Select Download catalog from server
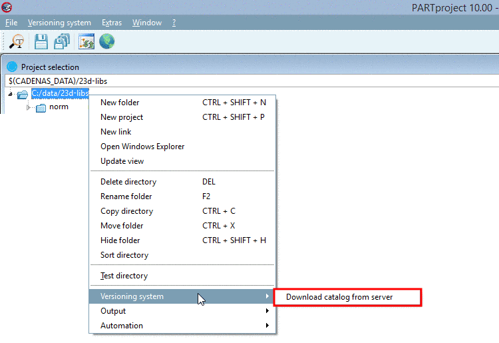499x343 pixels. 347,297
